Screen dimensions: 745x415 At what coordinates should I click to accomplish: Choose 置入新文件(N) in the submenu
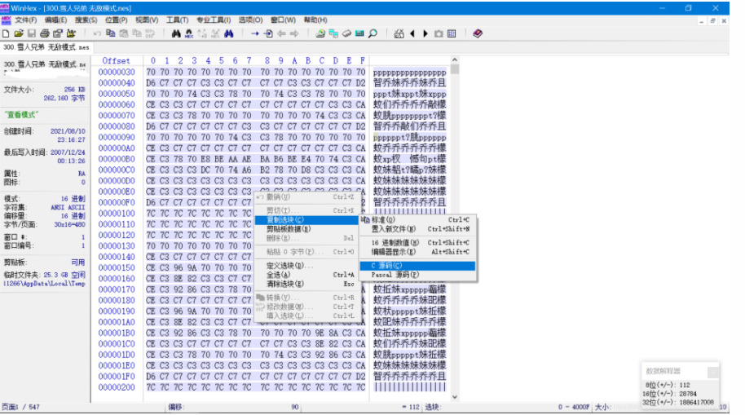click(417, 228)
